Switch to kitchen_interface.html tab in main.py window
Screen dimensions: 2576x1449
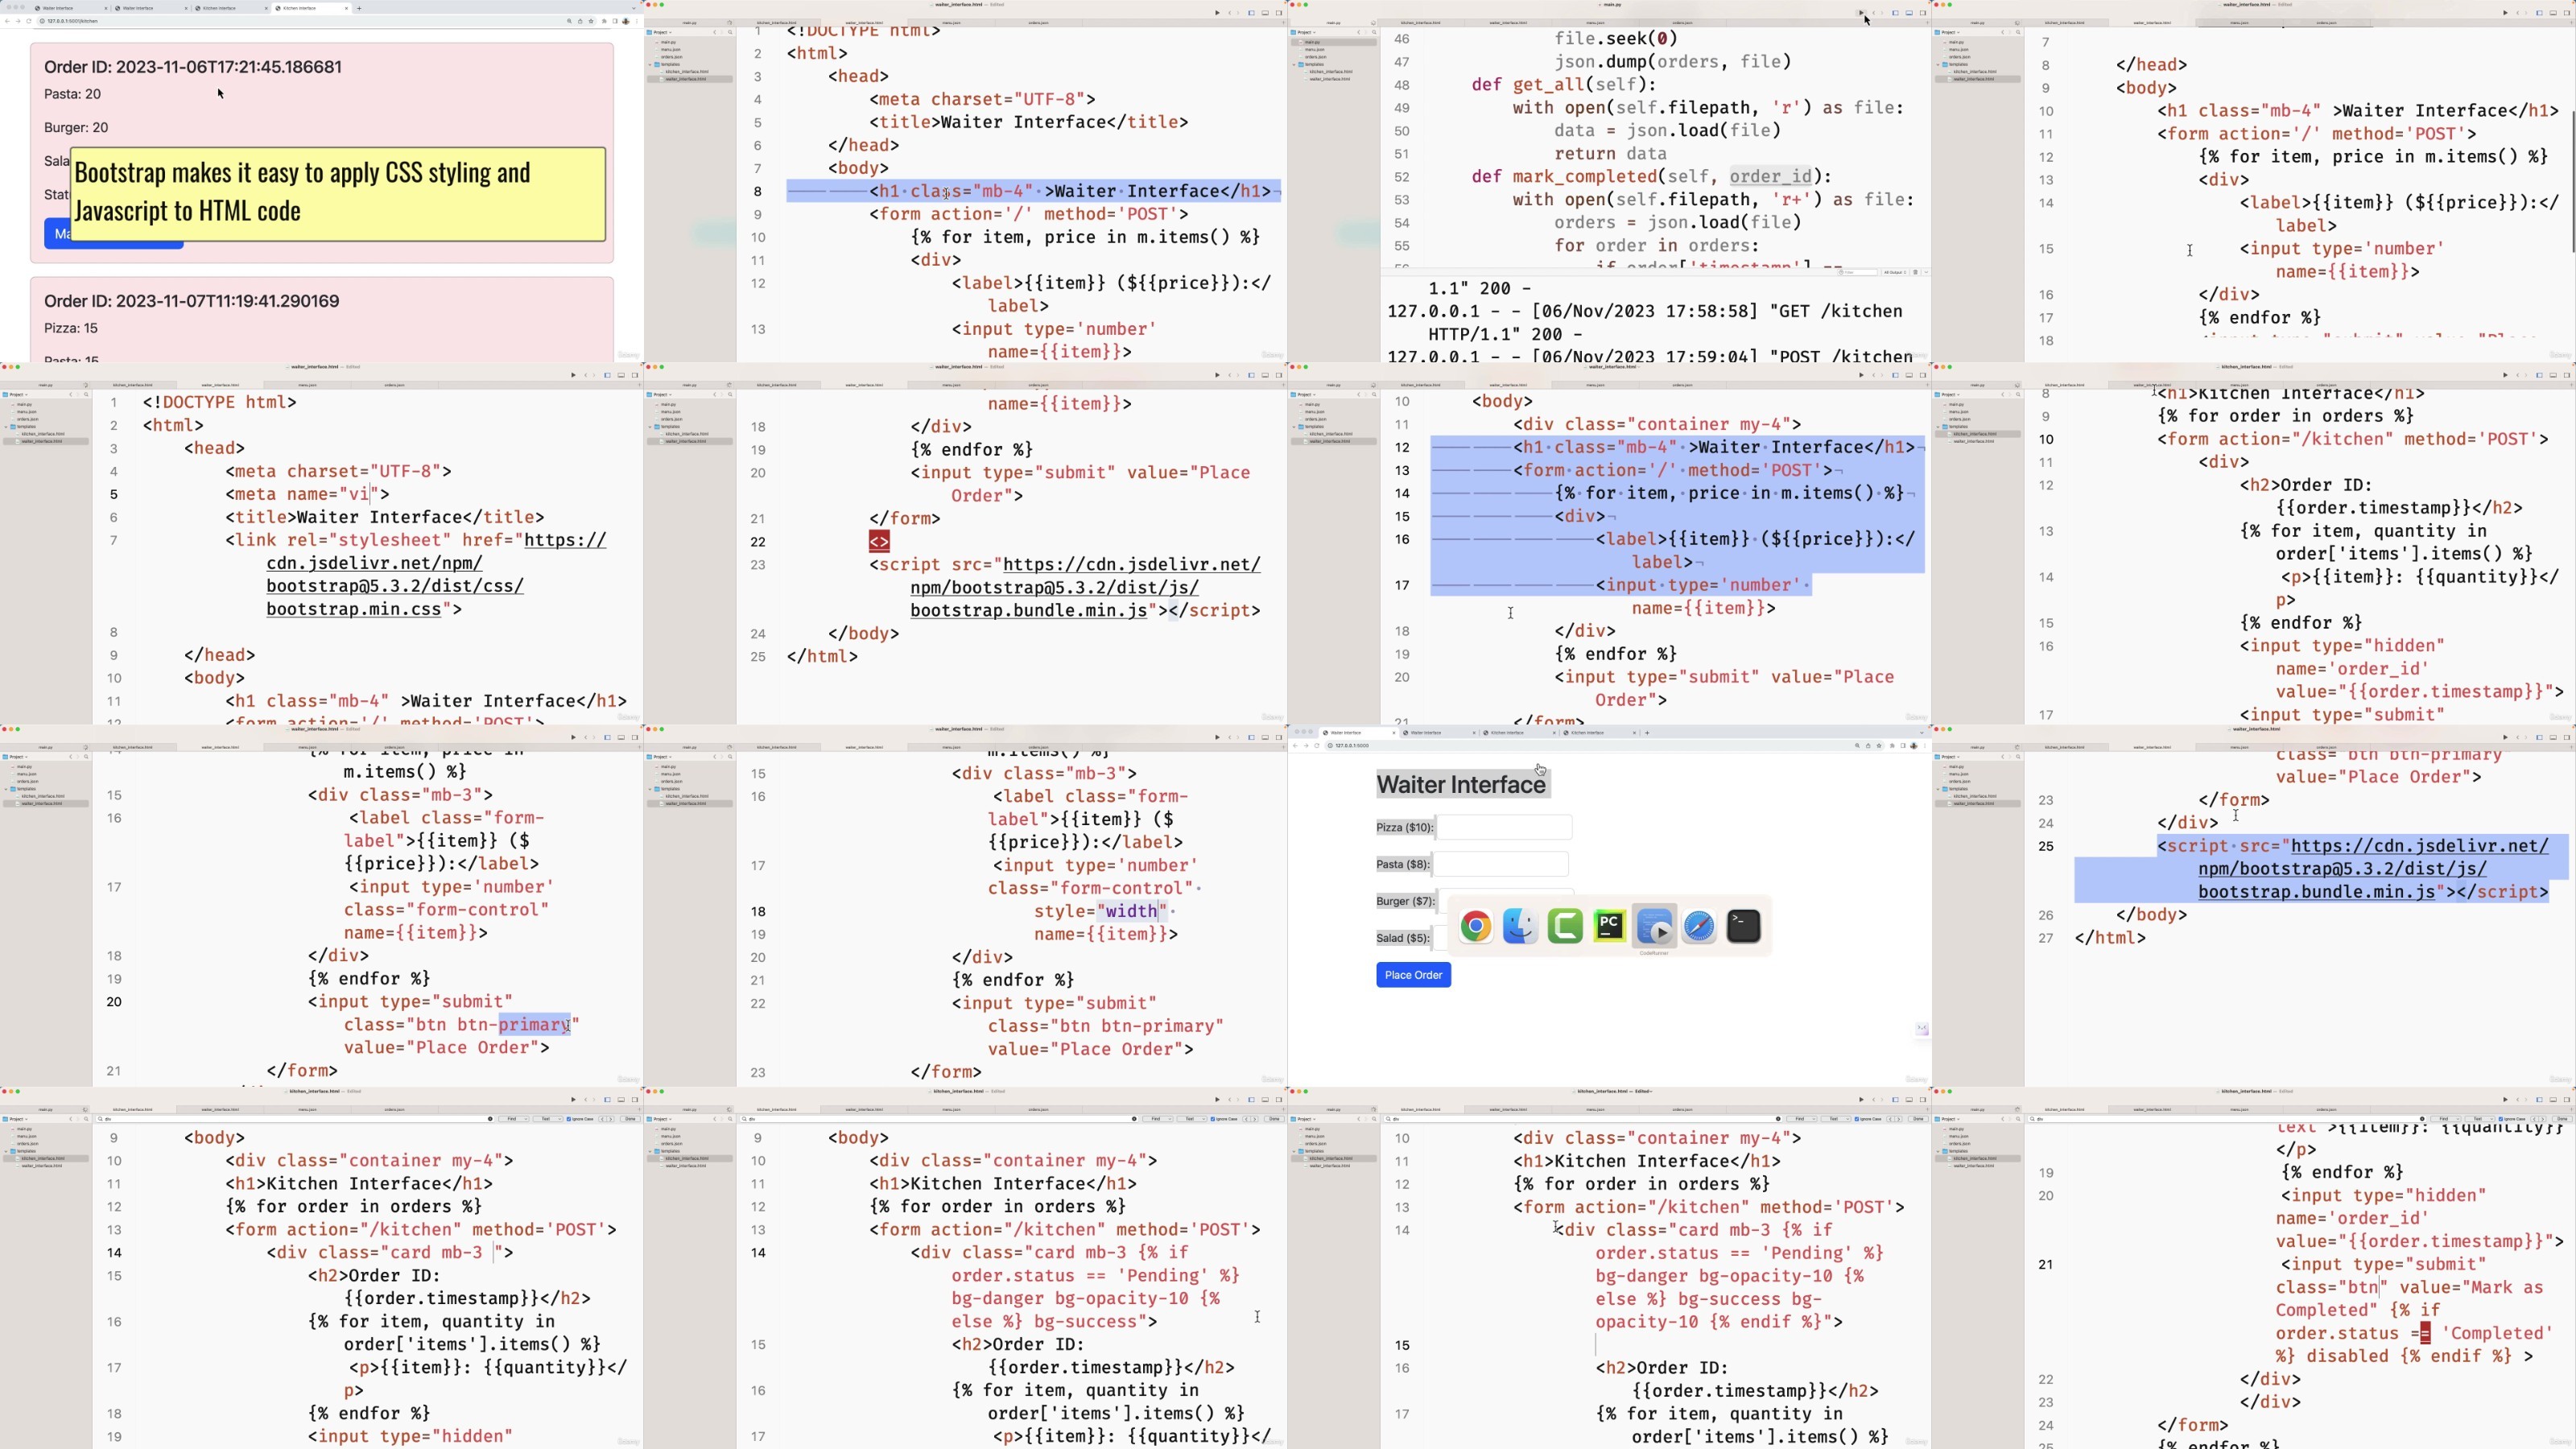(x=1421, y=22)
